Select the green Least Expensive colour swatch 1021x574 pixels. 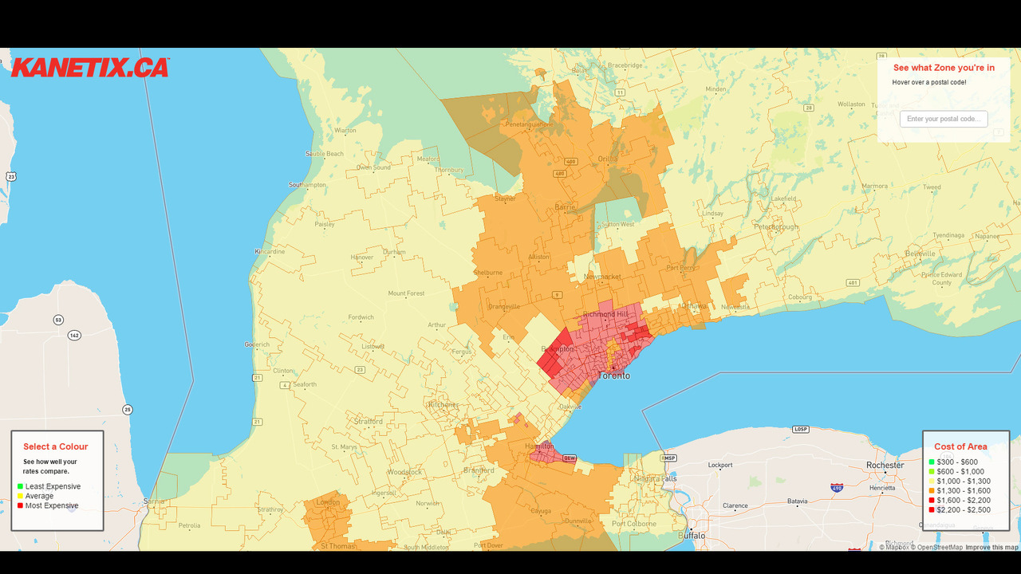click(20, 486)
